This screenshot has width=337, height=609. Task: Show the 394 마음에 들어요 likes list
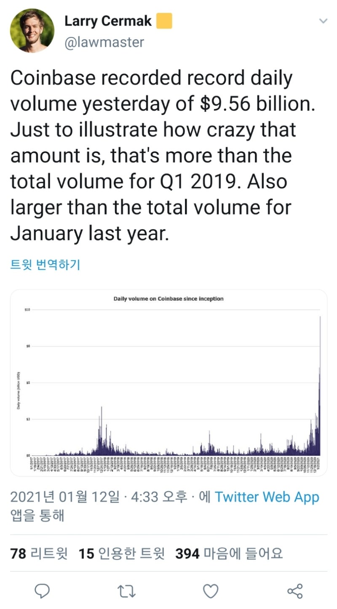coord(229,553)
